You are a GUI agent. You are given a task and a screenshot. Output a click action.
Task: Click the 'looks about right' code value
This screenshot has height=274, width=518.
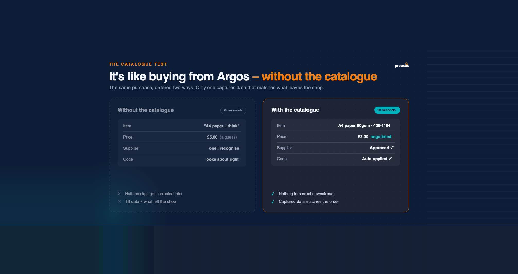point(222,159)
